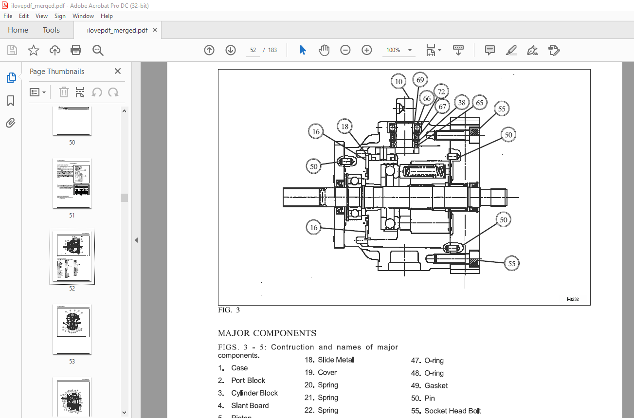Zoom out with the minus icon
Screen dimensions: 634x418
345,50
